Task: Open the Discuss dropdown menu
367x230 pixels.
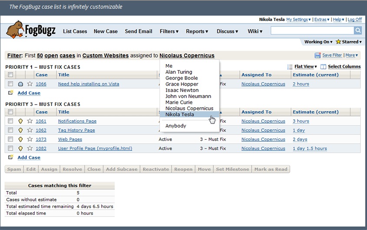Action: point(227,31)
